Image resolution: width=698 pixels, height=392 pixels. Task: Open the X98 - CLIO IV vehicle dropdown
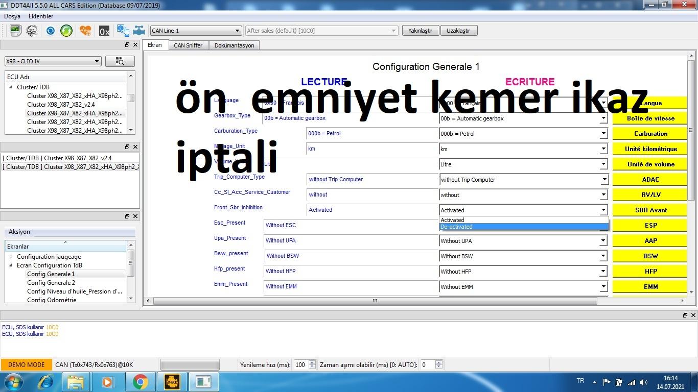point(53,61)
